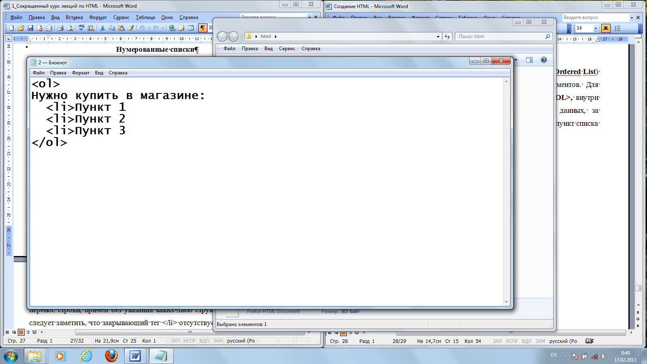Click the New document icon in left Word toolbar
Viewport: 647px width, 364px height.
pyautogui.click(x=12, y=28)
